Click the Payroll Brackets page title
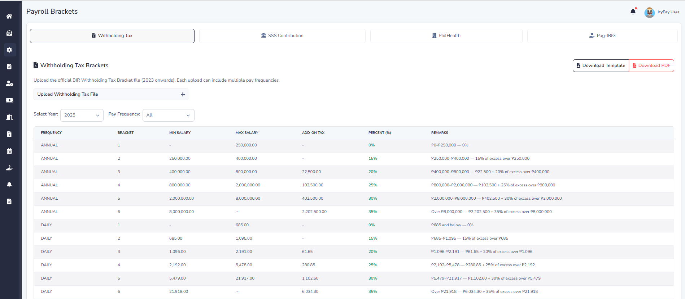Image resolution: width=685 pixels, height=299 pixels. 52,12
